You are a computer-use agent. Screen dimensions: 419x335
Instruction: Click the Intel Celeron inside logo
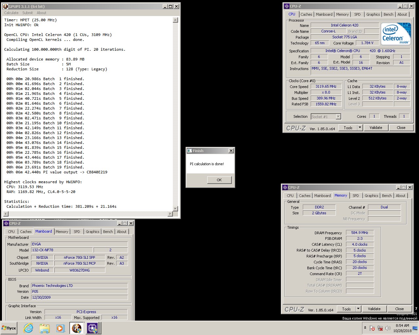point(396,34)
